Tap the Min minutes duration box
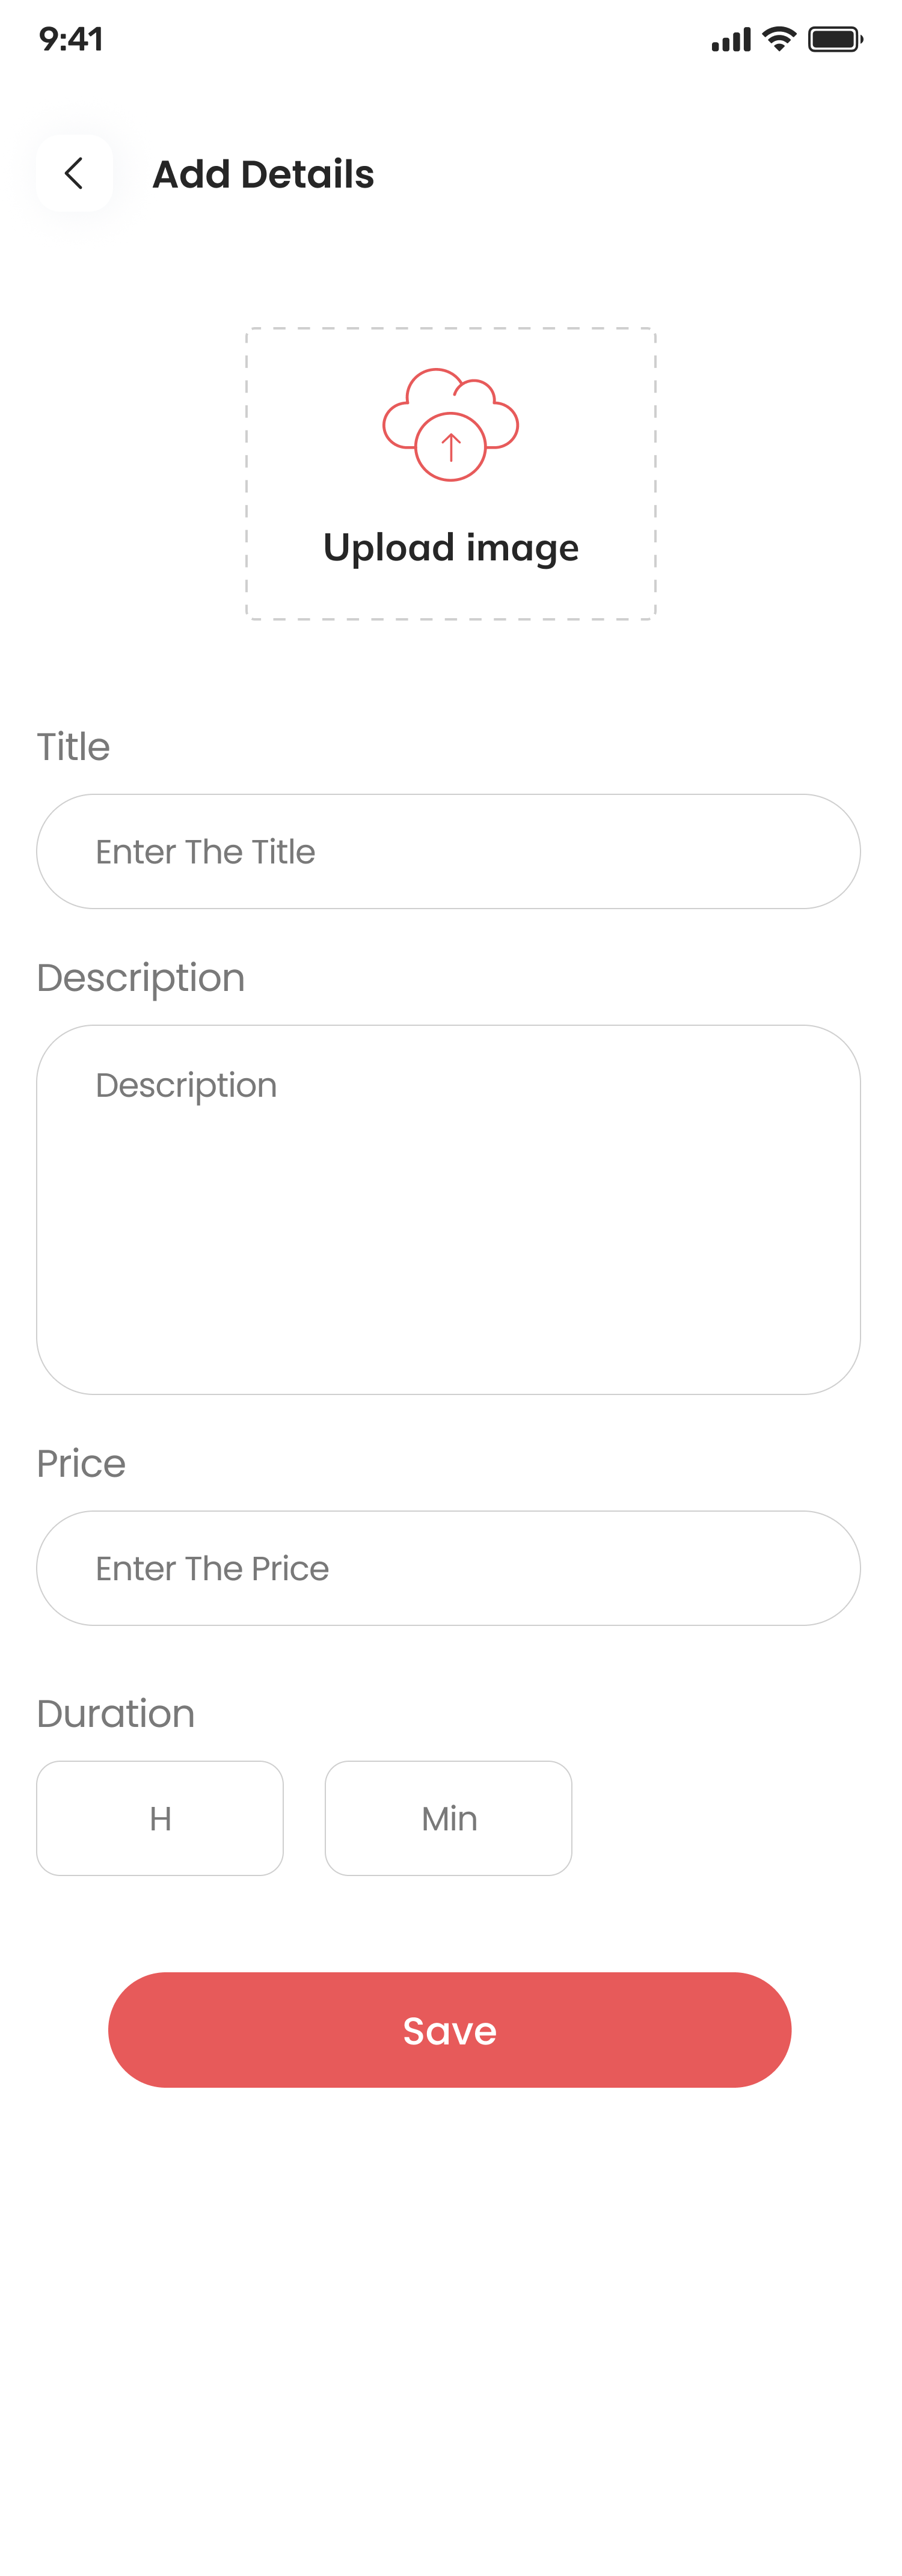The height and width of the screenshot is (2576, 902). 448,1817
